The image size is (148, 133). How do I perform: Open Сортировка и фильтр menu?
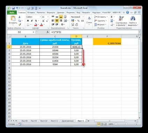point(121,21)
